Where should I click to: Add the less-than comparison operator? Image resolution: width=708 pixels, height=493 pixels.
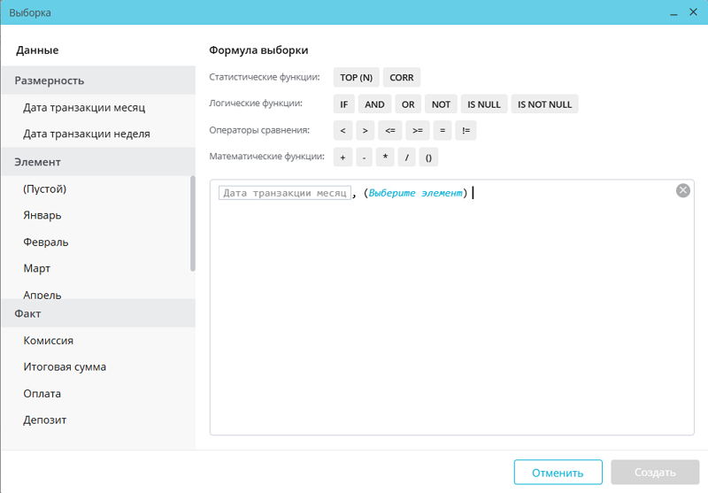342,131
